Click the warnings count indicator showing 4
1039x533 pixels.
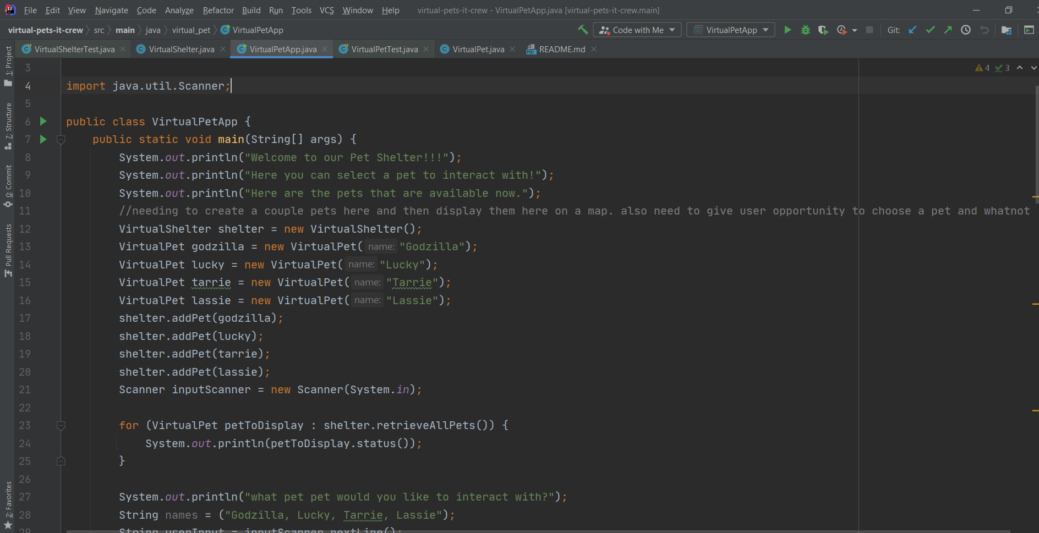(x=982, y=68)
